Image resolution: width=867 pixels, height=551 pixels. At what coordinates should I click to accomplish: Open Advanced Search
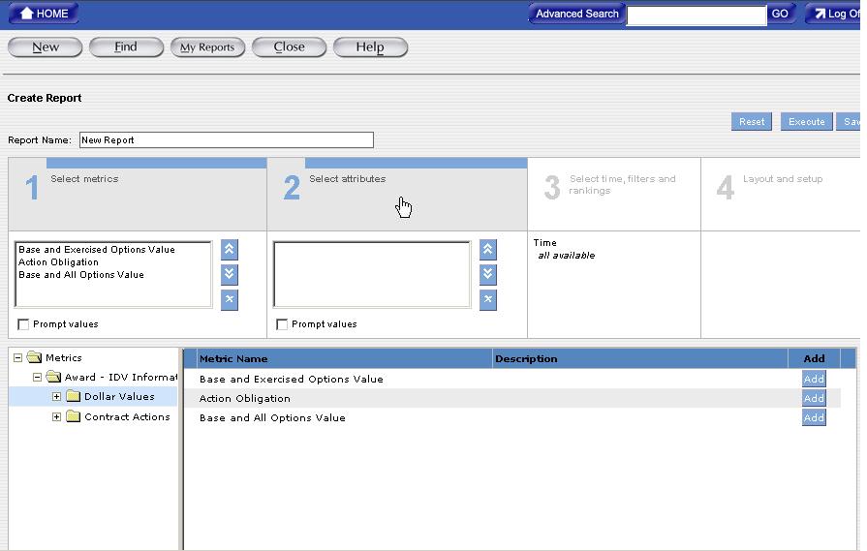point(576,14)
